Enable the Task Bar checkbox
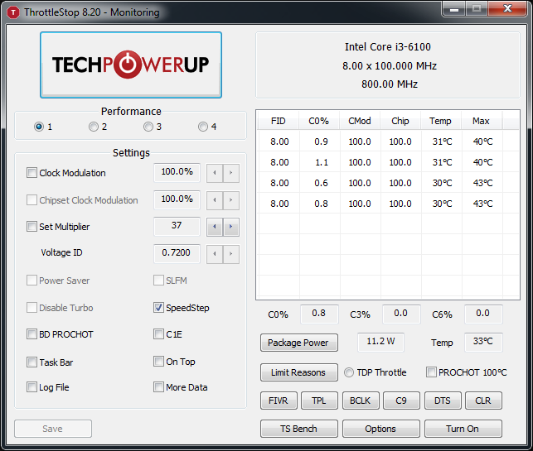The height and width of the screenshot is (451, 533). click(31, 362)
